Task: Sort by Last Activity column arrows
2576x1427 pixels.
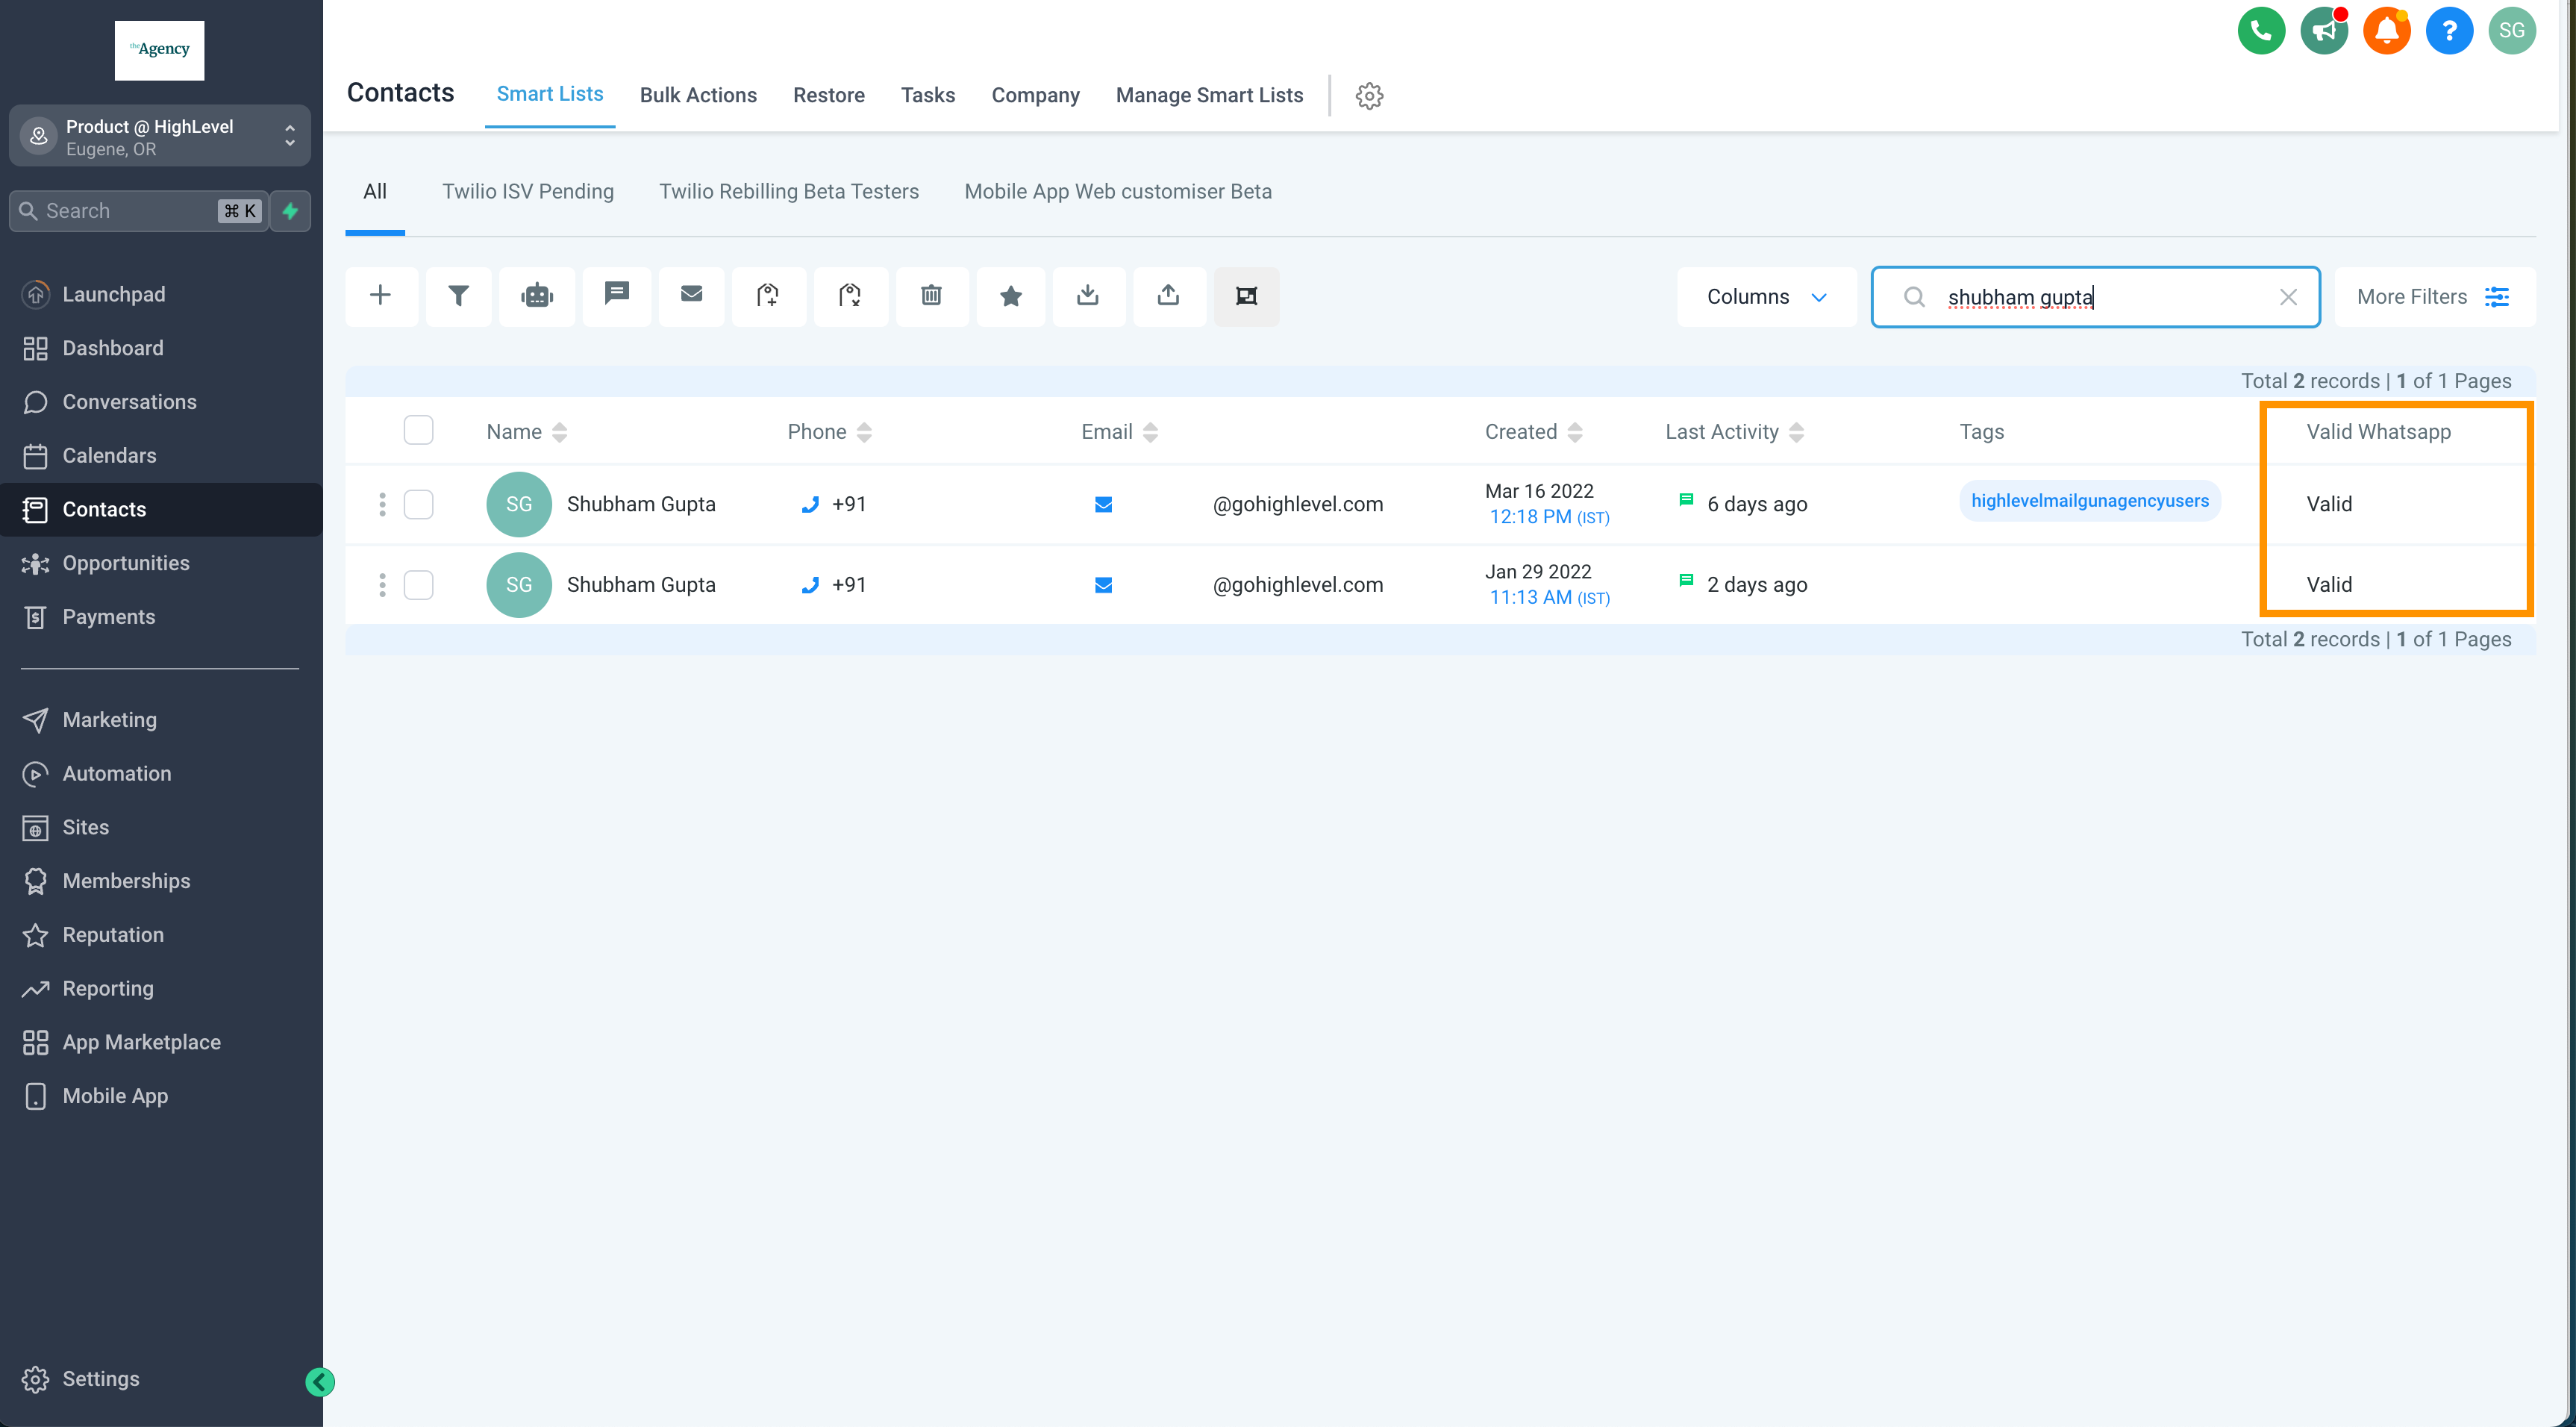Action: pyautogui.click(x=1796, y=432)
